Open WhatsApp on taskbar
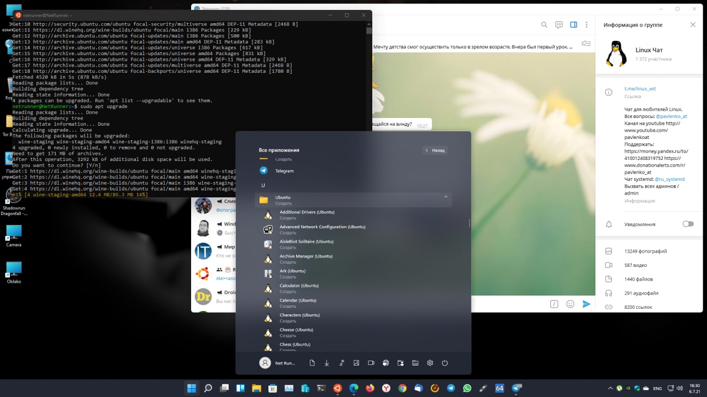This screenshot has height=397, width=707. [467, 388]
